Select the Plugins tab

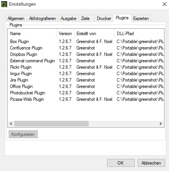point(122,18)
